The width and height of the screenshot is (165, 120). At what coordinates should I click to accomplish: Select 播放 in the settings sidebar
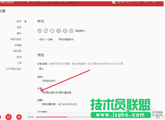coord(19,33)
